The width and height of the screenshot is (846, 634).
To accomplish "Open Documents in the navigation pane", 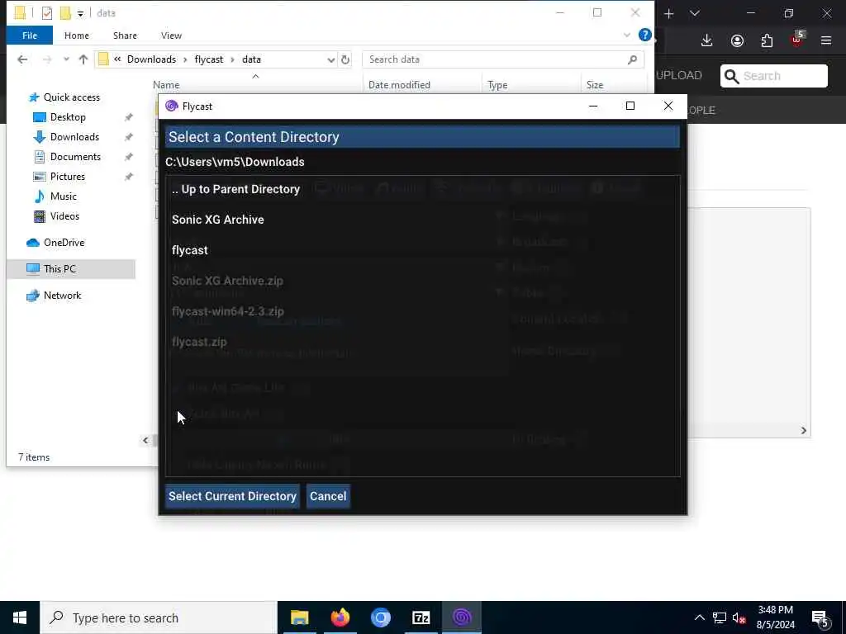I will coord(75,157).
